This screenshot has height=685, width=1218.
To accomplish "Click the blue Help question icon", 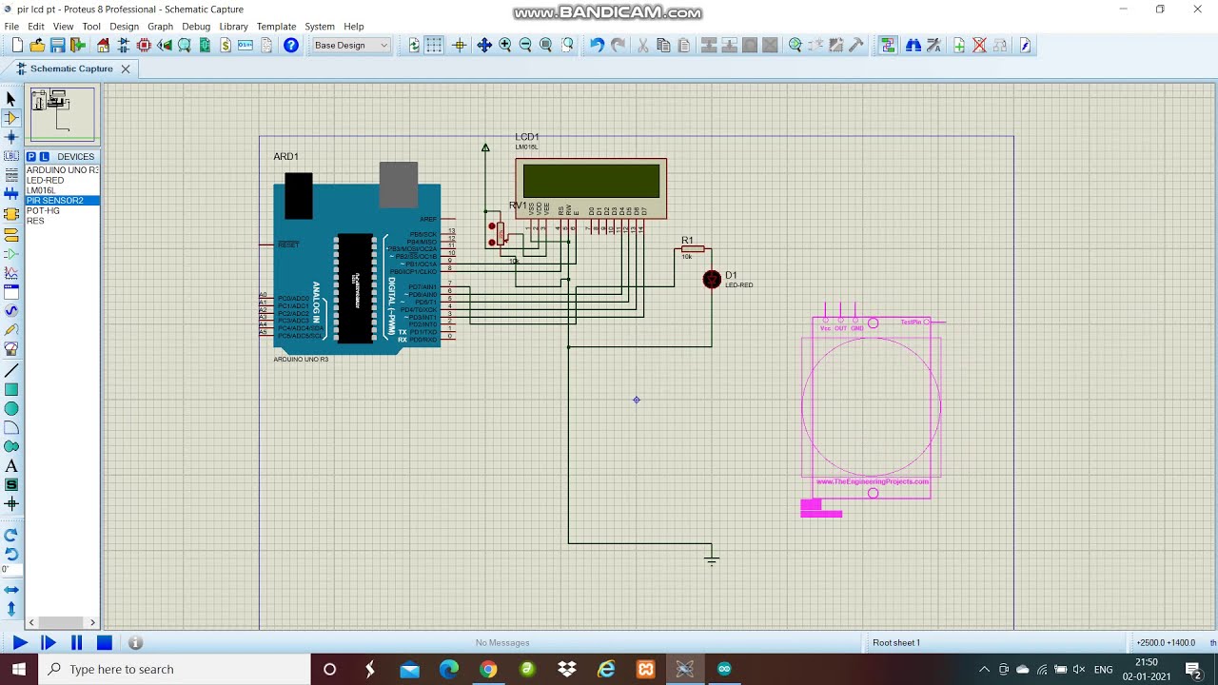I will coord(291,46).
